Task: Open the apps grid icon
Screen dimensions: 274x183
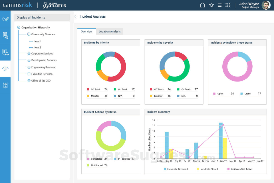Action: (x=228, y=5)
